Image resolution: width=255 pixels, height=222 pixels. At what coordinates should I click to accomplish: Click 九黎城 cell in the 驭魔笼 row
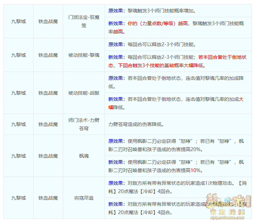[x=18, y=21]
